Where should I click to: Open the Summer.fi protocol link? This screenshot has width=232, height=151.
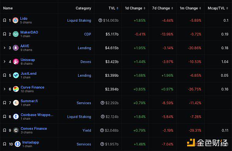pos(29,101)
